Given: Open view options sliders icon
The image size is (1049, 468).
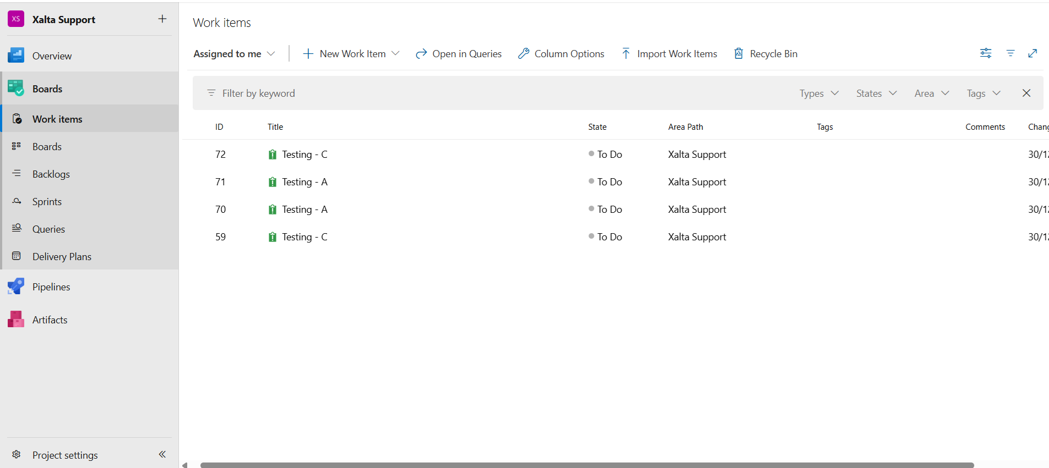Looking at the screenshot, I should point(986,53).
